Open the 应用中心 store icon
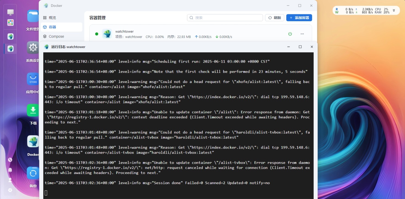 tap(33, 79)
